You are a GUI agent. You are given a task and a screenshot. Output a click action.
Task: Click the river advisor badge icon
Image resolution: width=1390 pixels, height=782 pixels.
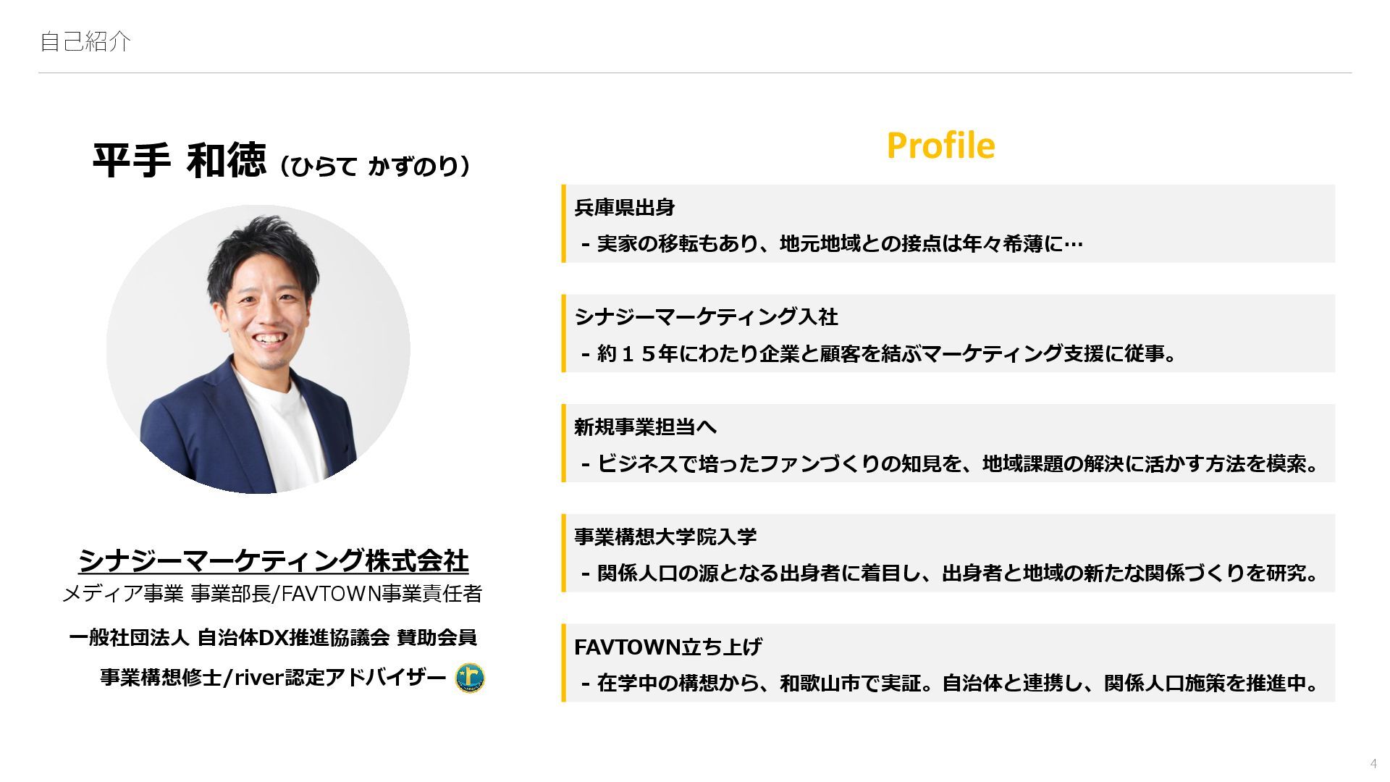tap(470, 678)
